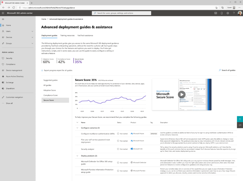Open Device management icon
Screen dimensions: 243x181
3,70
